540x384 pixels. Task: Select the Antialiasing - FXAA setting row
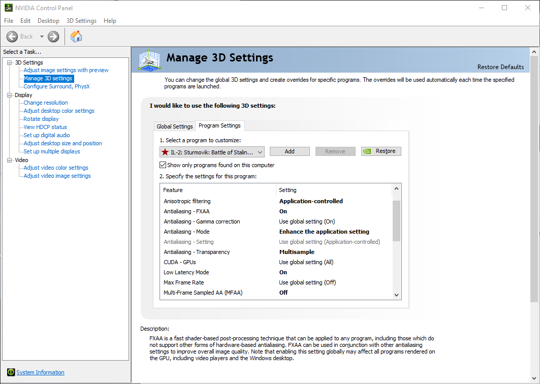click(276, 211)
